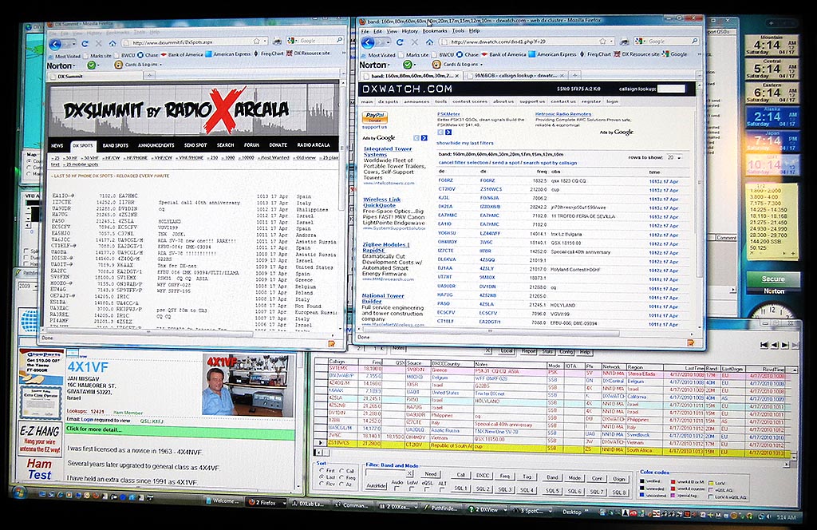Viewport: 817px width, 530px height.
Task: Open Bookmarks menu in DXWatch Firefox
Action: tap(435, 31)
